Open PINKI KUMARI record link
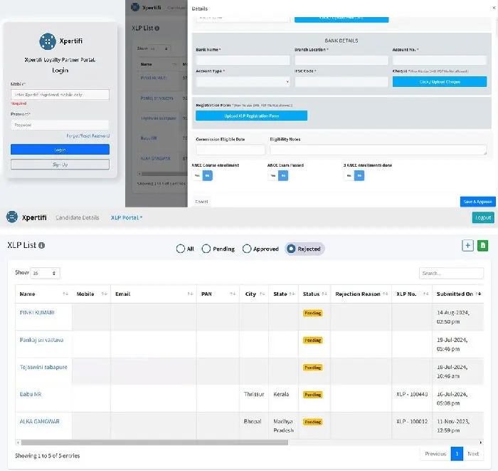Viewport: 498px width, 471px height. pos(37,313)
